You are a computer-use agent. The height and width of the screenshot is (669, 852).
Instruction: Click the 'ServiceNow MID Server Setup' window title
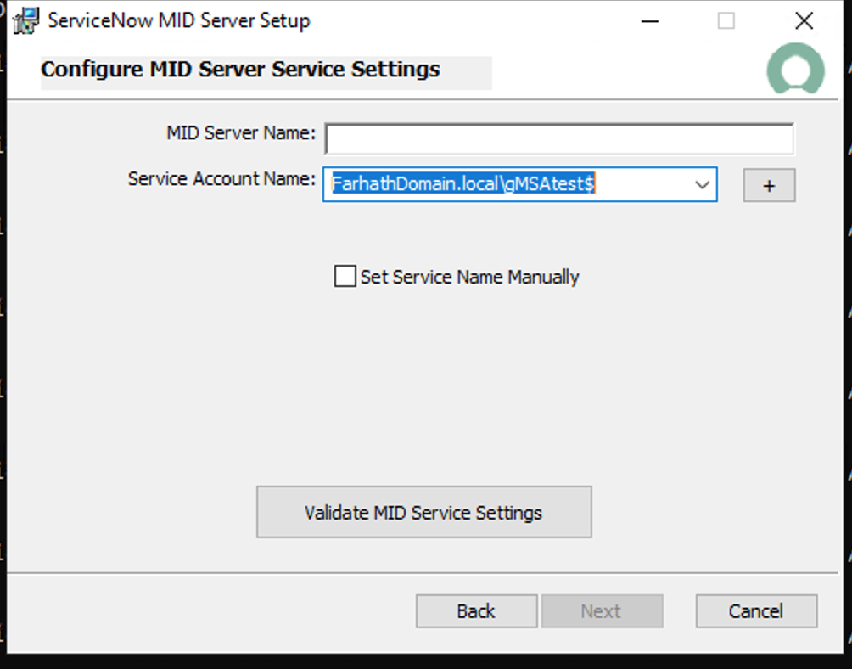point(179,20)
